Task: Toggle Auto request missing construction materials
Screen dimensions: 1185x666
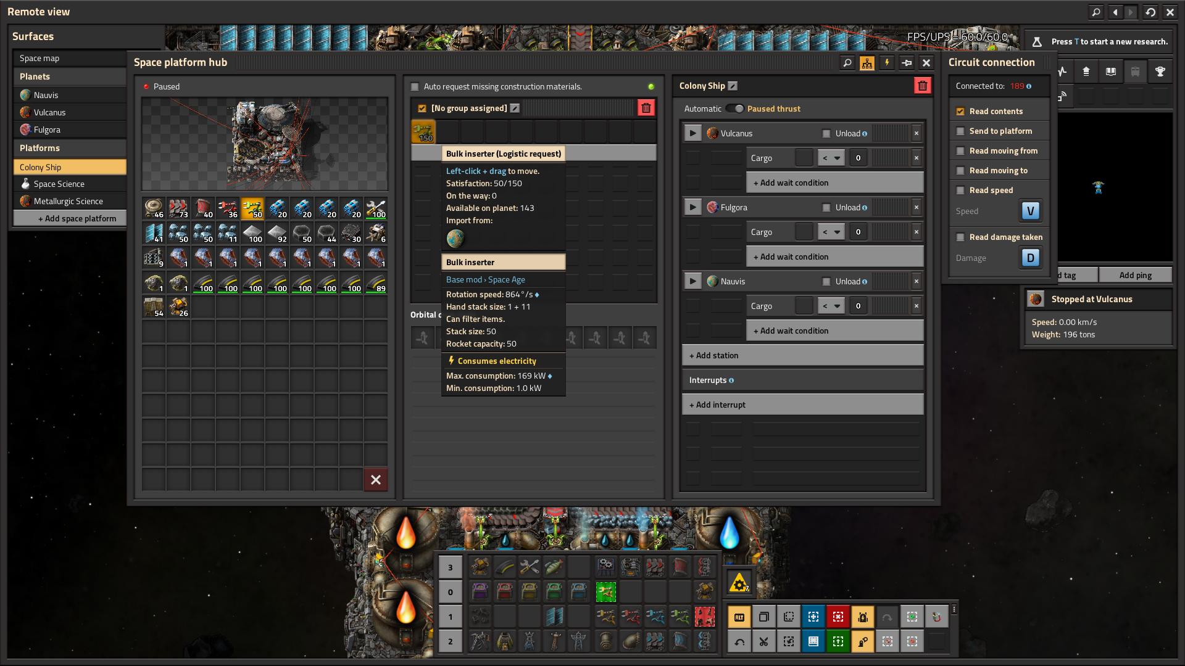Action: [x=416, y=86]
